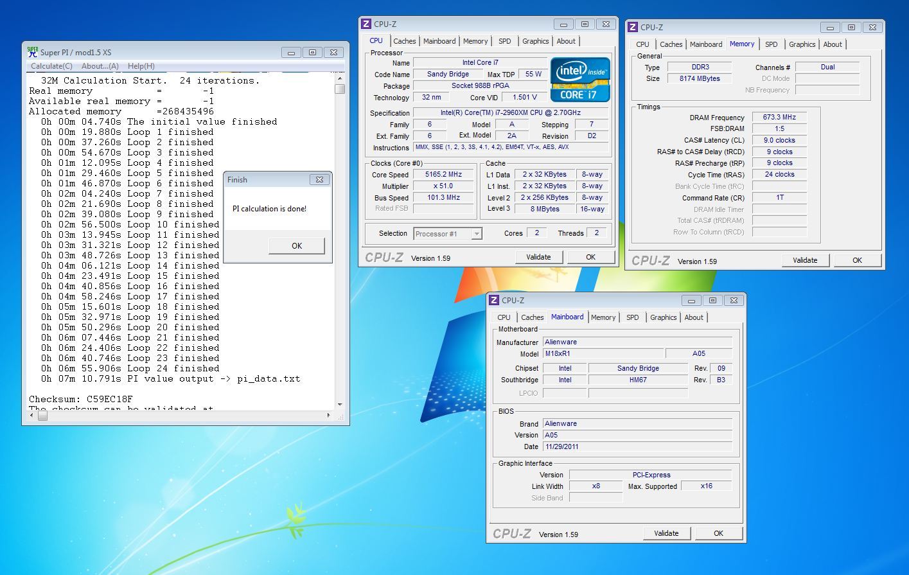Select CPU tab in the CPU-Z window showing Mainboard

(504, 317)
